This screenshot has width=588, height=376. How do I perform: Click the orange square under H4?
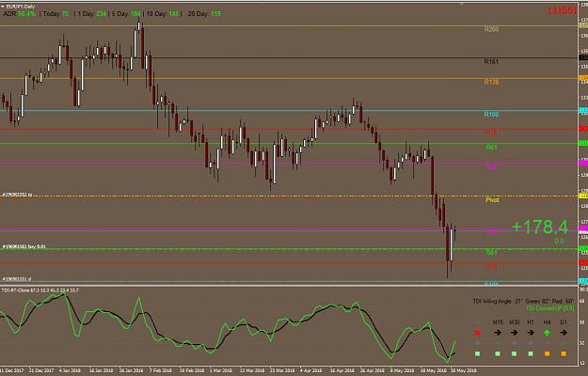coord(548,353)
